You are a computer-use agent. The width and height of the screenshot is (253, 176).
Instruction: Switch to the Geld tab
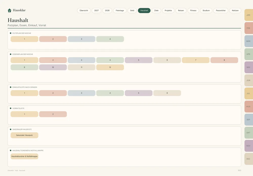pos(132,10)
